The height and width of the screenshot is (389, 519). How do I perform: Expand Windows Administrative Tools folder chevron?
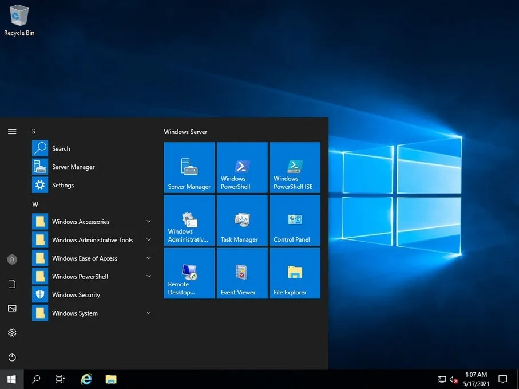[x=149, y=239]
